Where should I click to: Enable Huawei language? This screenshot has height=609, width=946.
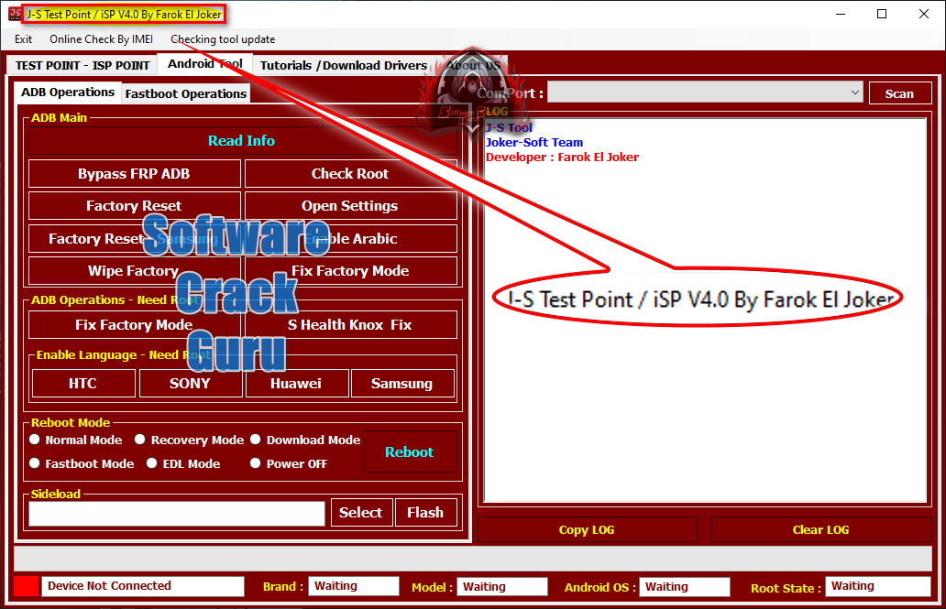tap(296, 384)
